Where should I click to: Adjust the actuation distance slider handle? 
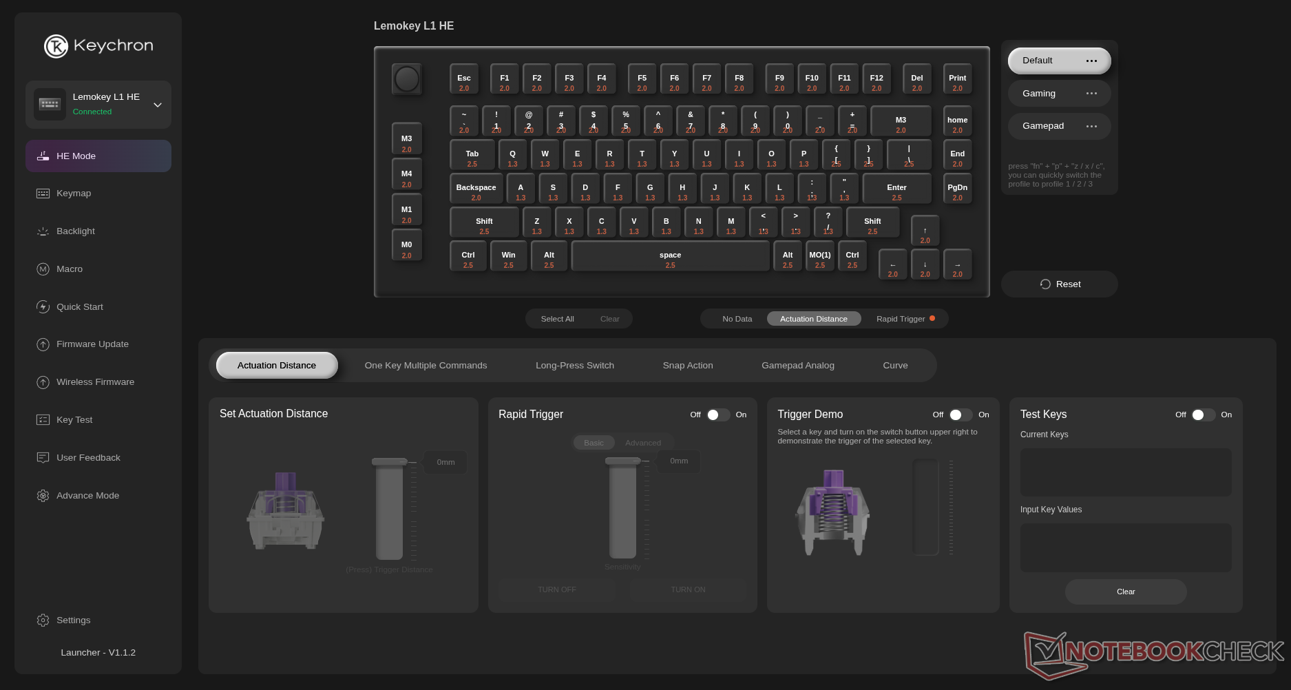[x=390, y=461]
